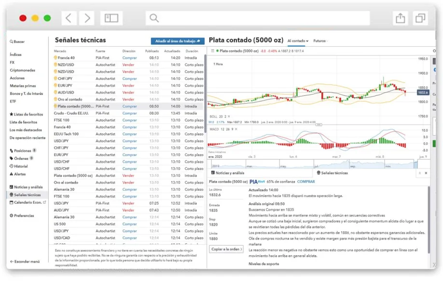Switch to Señales técnicas panel tab
The height and width of the screenshot is (289, 443).
click(x=332, y=173)
